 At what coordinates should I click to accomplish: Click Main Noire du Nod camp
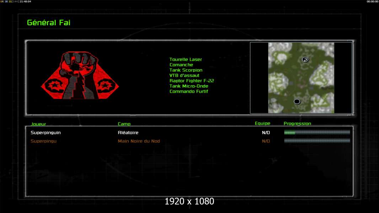139,141
